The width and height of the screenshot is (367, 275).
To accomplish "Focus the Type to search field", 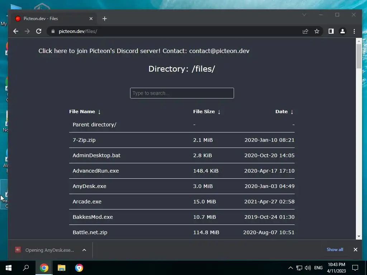I will point(182,93).
